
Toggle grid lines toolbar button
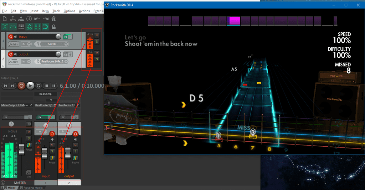[37, 27]
